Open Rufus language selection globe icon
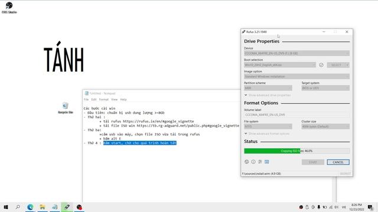Viewport: 378px width, 212px height. [246, 162]
